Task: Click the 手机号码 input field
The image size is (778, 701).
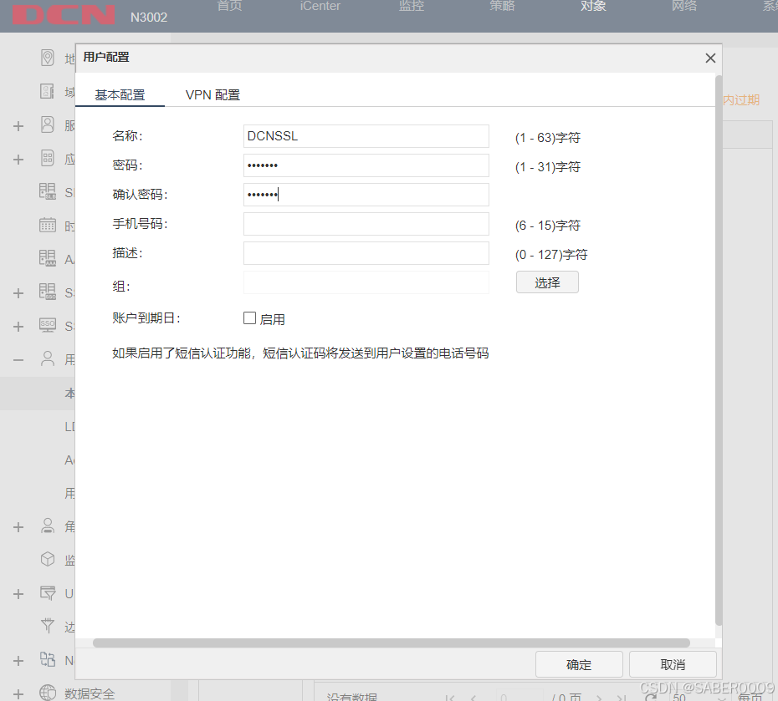Action: 366,223
